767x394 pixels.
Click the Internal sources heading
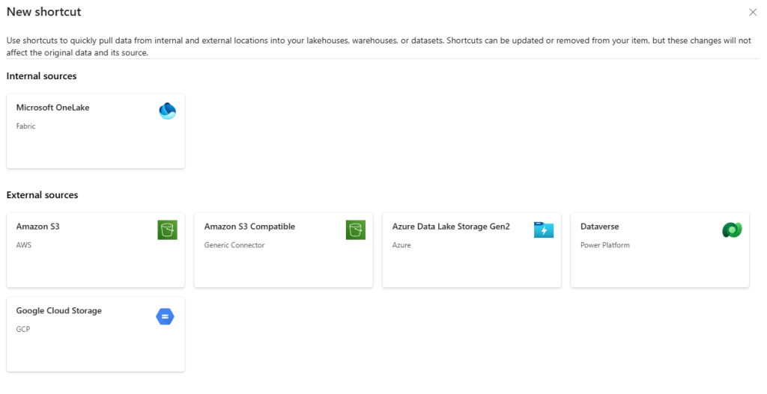point(41,76)
